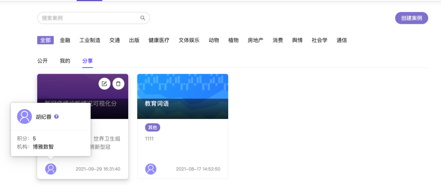The width and height of the screenshot is (441, 185).
Task: Select the 分享 tab
Action: tap(87, 61)
